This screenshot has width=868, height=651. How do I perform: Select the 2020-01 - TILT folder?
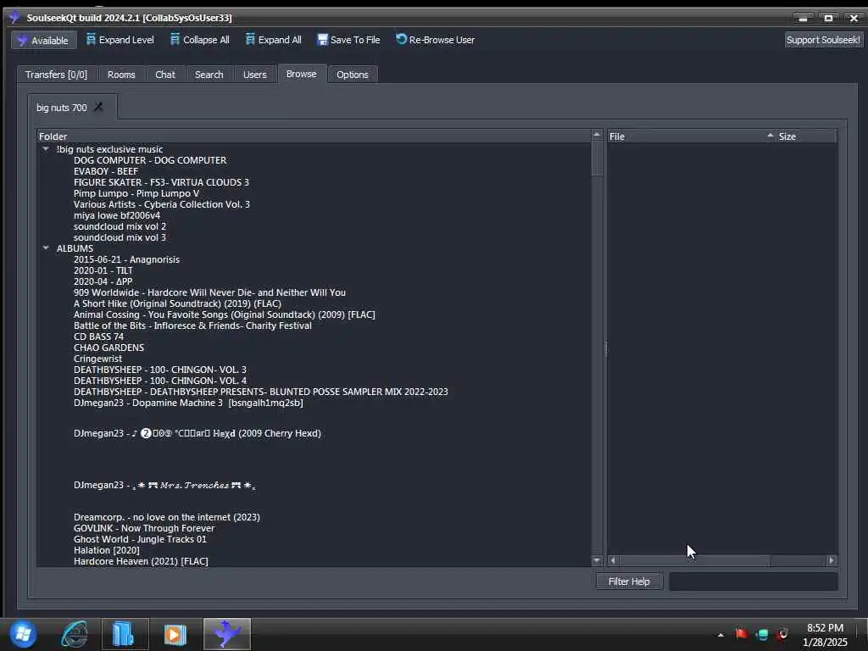pos(103,270)
